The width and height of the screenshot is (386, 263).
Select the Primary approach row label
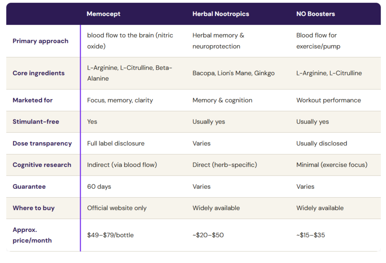[x=40, y=41]
